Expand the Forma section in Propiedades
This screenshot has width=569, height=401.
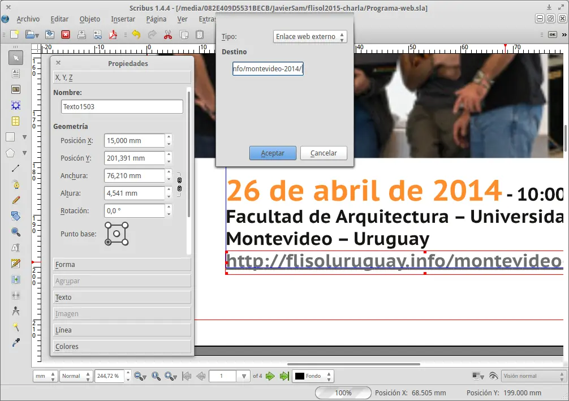point(122,265)
